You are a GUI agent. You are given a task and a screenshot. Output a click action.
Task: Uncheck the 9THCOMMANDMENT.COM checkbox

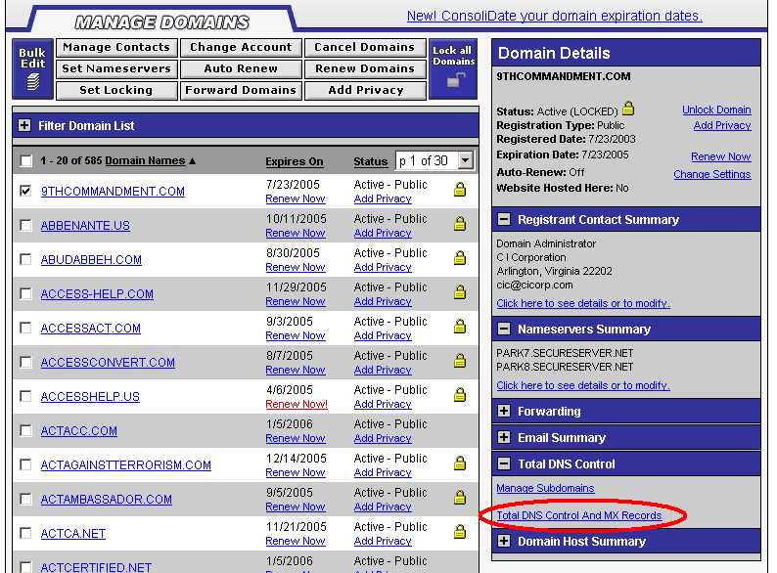point(25,192)
